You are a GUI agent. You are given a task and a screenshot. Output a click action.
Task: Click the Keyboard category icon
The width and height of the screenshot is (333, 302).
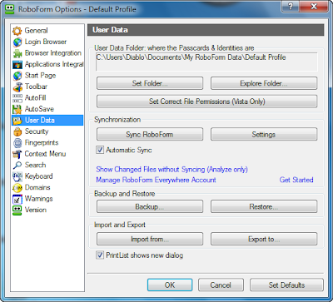[x=17, y=176]
